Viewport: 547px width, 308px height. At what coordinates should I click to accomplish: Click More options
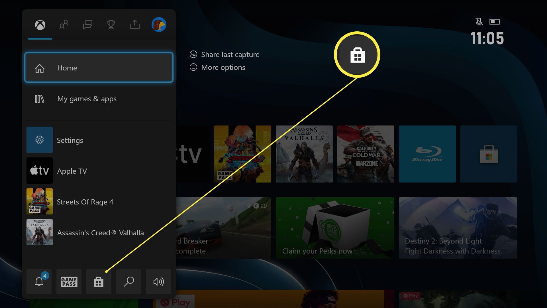(223, 67)
